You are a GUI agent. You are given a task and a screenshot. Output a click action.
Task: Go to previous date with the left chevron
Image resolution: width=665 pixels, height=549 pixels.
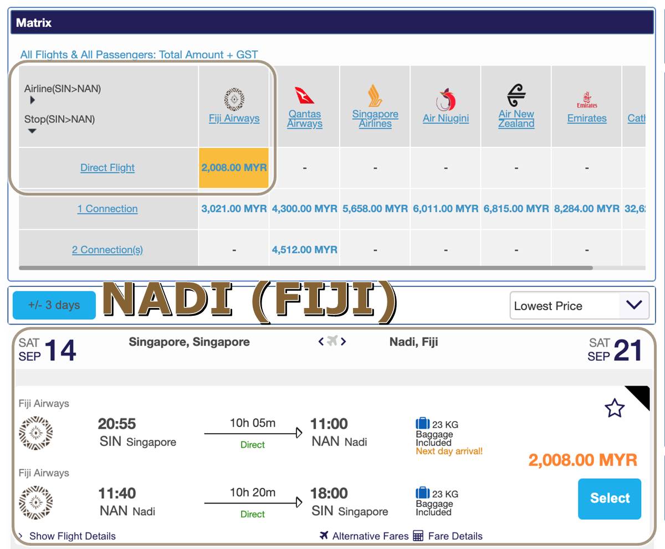click(321, 341)
